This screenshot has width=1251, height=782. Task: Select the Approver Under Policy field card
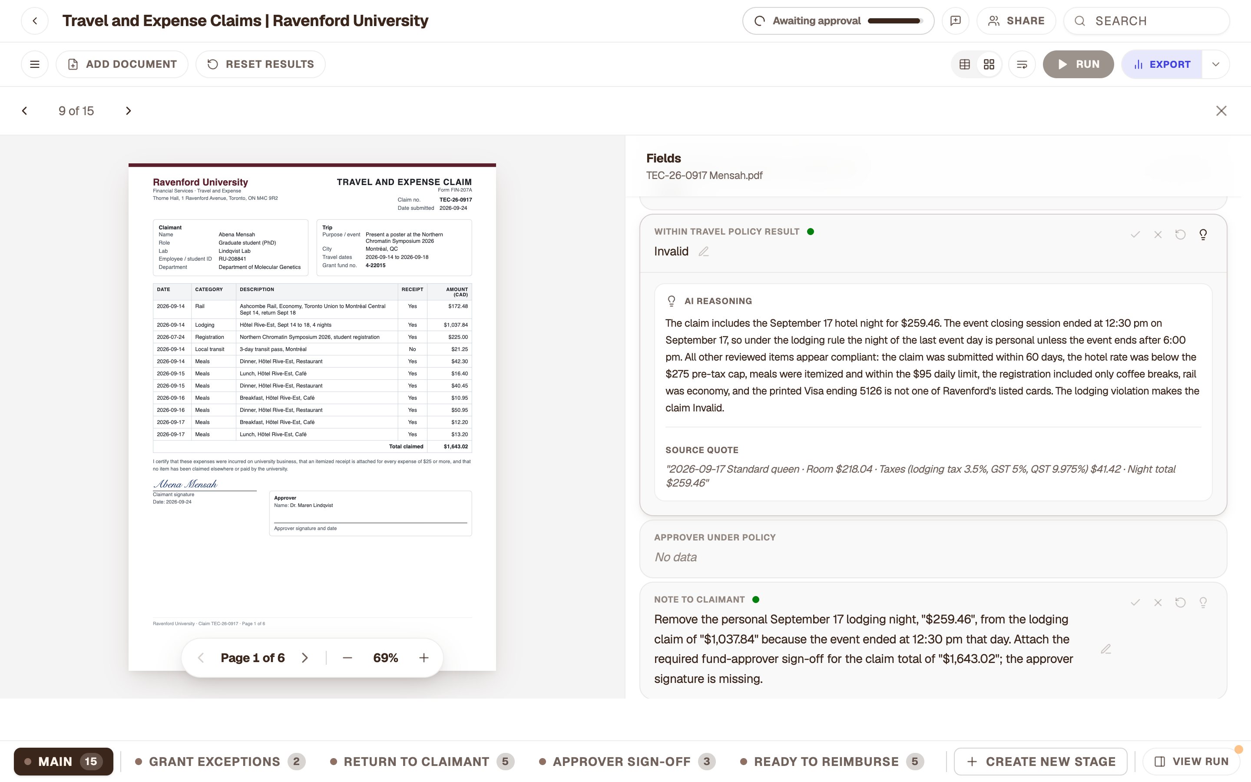tap(933, 548)
